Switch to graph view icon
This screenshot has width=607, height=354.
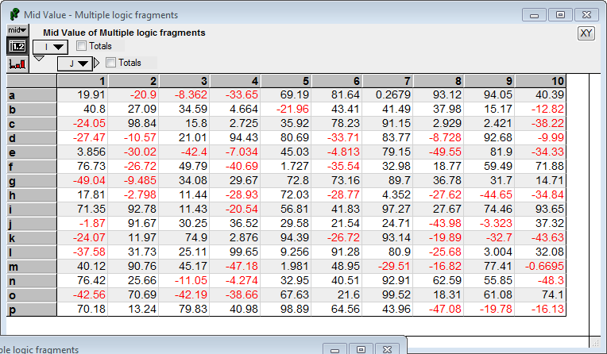tap(17, 63)
